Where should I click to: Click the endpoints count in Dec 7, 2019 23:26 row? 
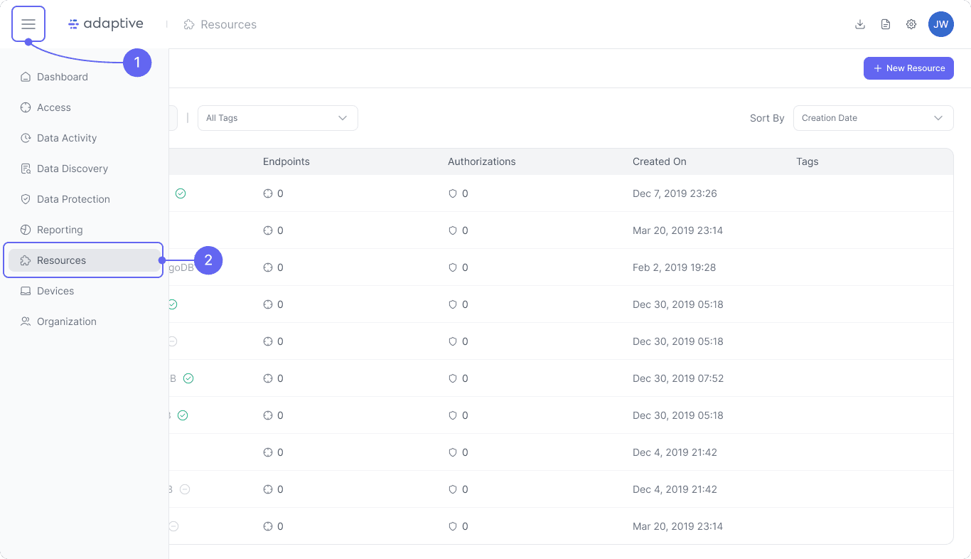[280, 193]
